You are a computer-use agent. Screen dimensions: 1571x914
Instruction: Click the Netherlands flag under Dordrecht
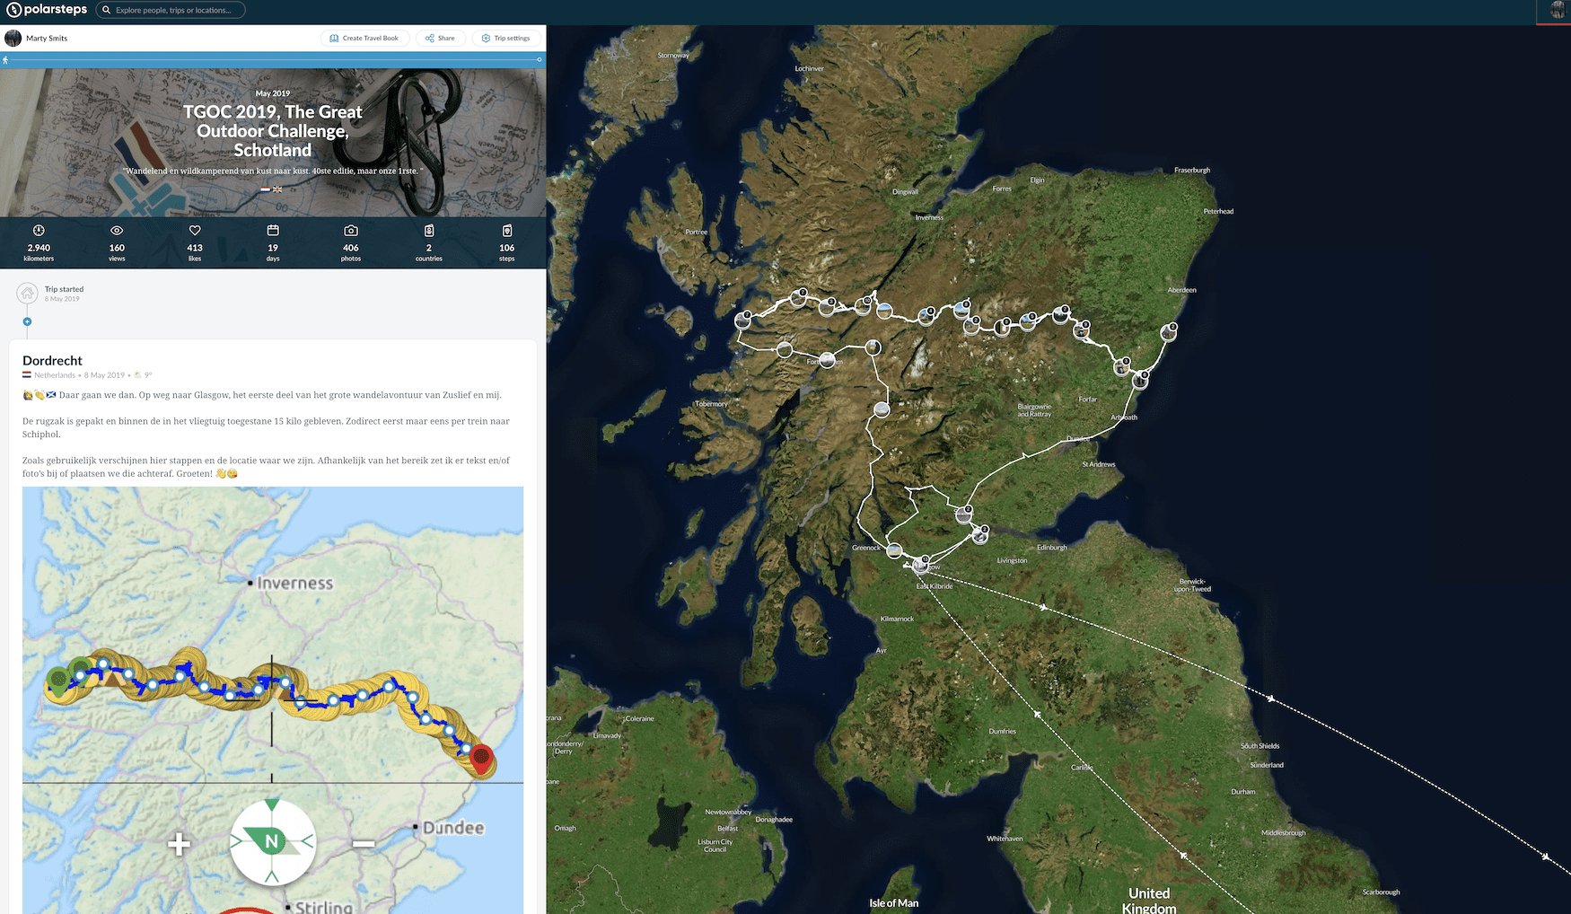[x=27, y=375]
